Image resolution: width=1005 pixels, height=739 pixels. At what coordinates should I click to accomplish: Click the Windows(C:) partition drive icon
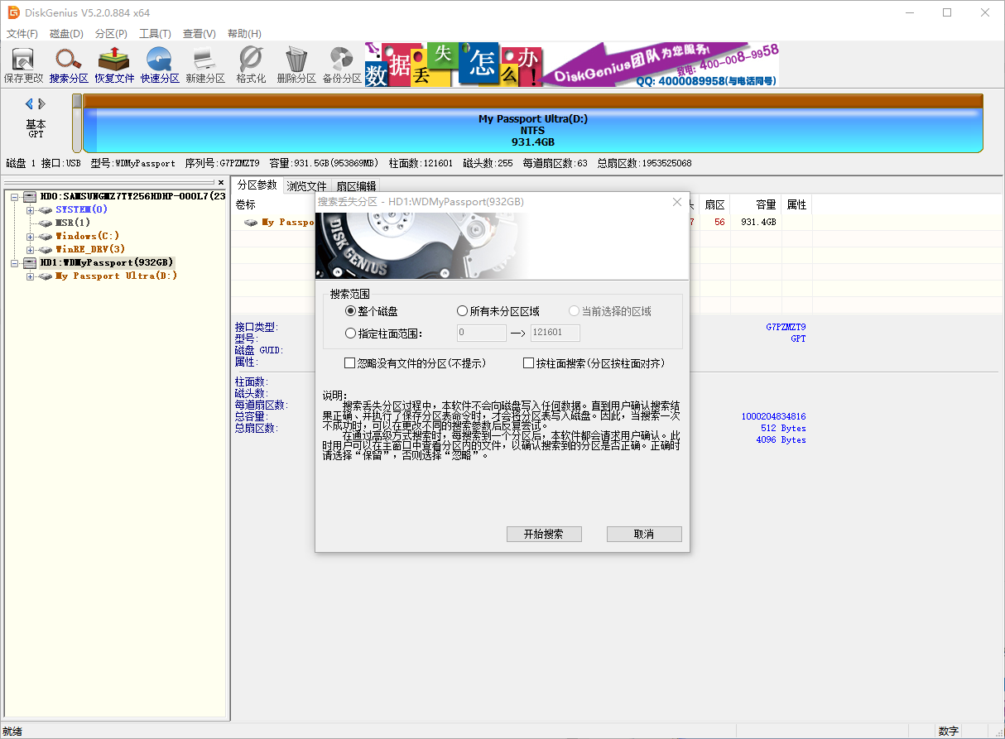coord(46,236)
